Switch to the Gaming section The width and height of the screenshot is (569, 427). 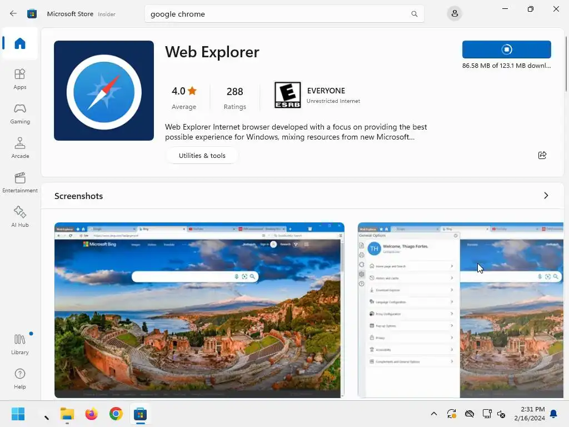(x=19, y=113)
